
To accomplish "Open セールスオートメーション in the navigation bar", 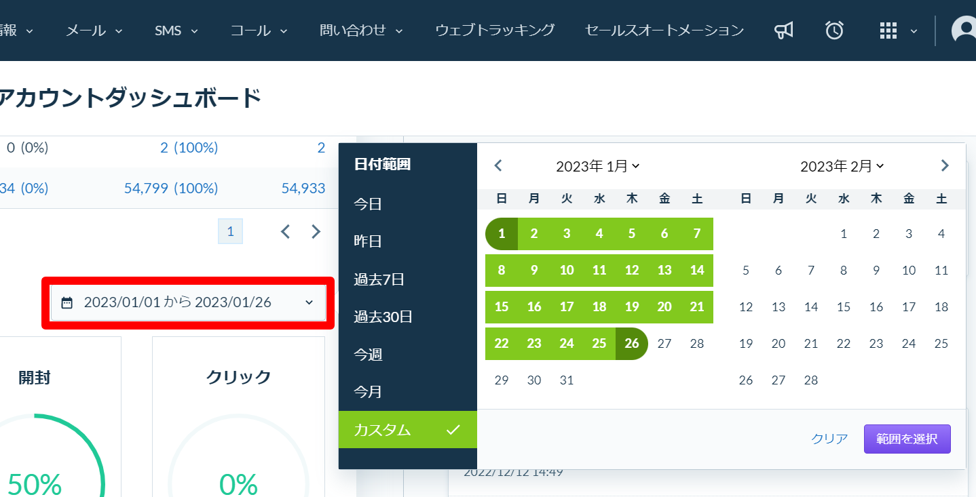I will [x=664, y=30].
